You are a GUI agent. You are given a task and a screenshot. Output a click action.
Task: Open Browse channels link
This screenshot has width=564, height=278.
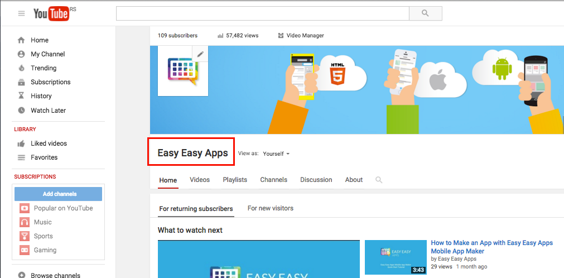pos(55,275)
